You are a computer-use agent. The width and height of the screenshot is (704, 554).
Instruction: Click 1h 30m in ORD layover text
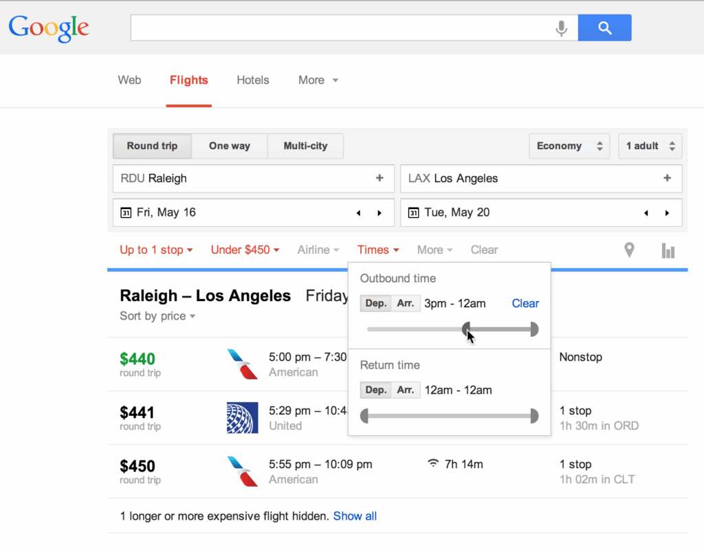[599, 425]
